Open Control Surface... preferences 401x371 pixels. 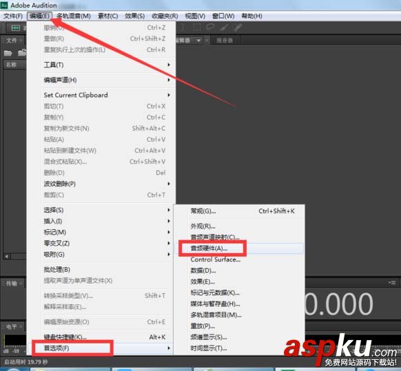click(239, 259)
